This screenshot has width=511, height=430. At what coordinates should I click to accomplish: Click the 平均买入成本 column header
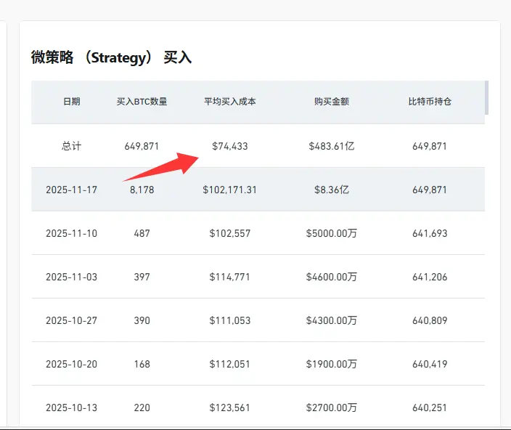pos(230,102)
